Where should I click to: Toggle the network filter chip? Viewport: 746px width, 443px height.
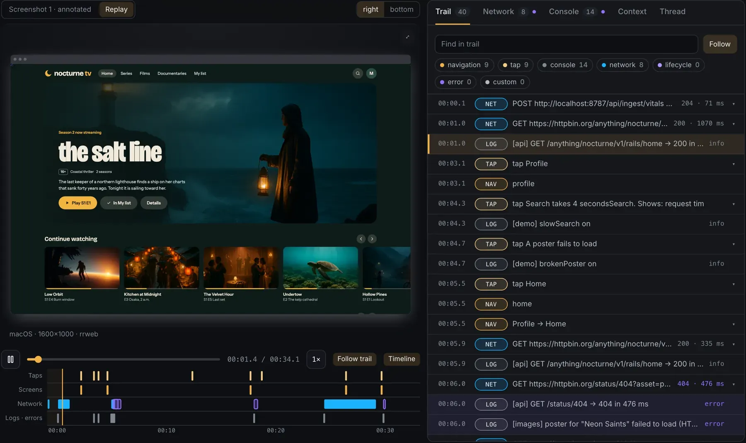coord(622,65)
